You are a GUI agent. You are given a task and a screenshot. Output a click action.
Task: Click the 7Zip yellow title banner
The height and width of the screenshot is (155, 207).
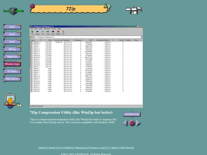coord(71,9)
